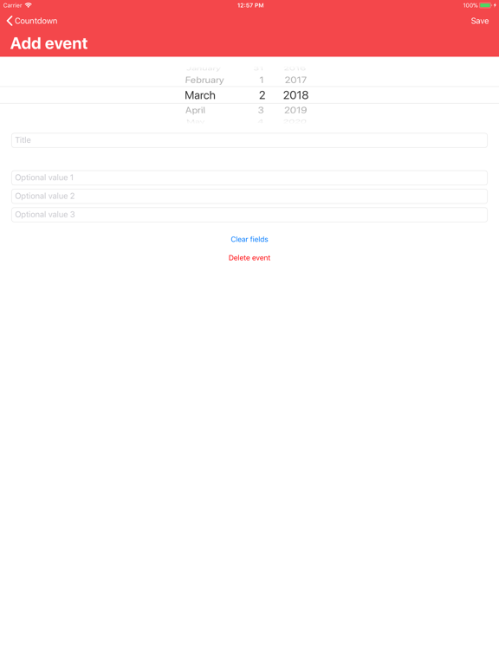Pick year 2017 in picker

tap(295, 80)
